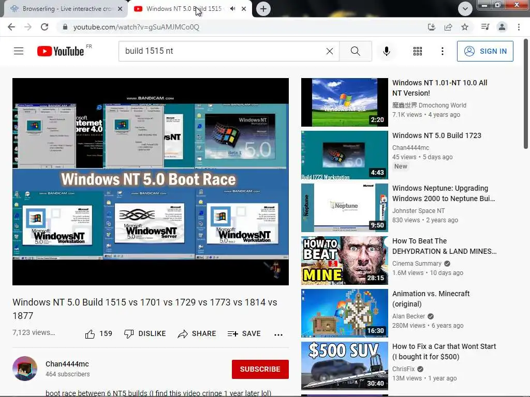Image resolution: width=530 pixels, height=397 pixels.
Task: Open tab search dropdown arrow
Action: click(465, 9)
